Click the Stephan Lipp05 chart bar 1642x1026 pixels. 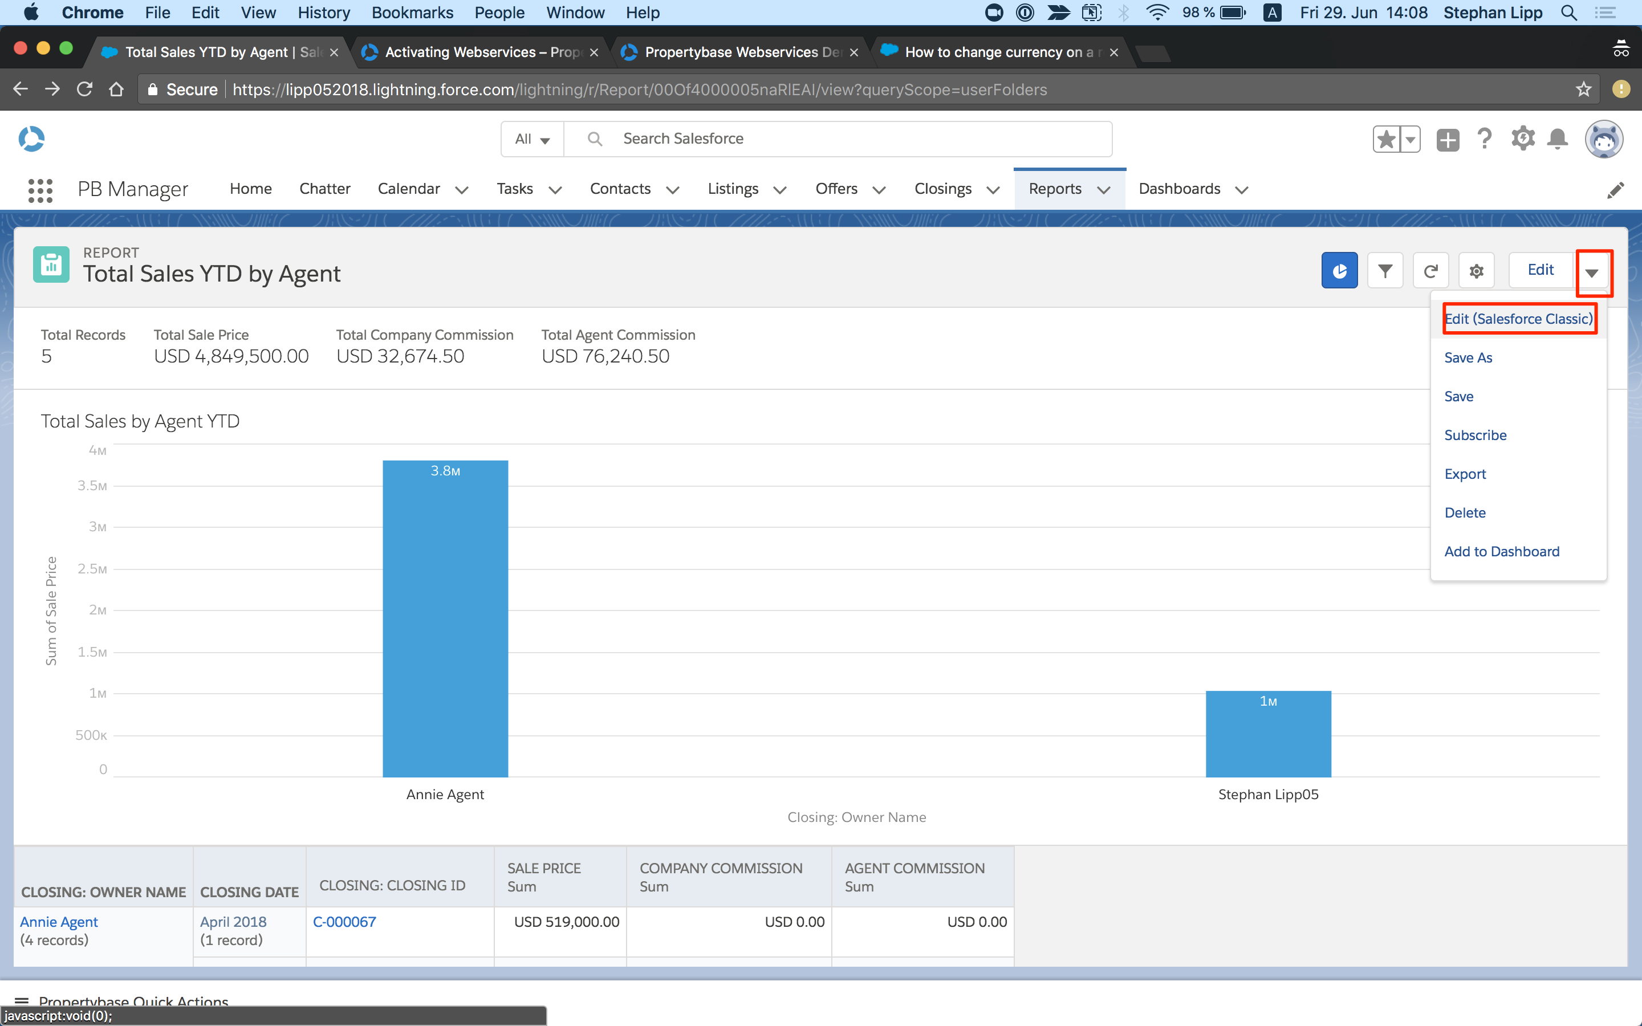[1268, 734]
